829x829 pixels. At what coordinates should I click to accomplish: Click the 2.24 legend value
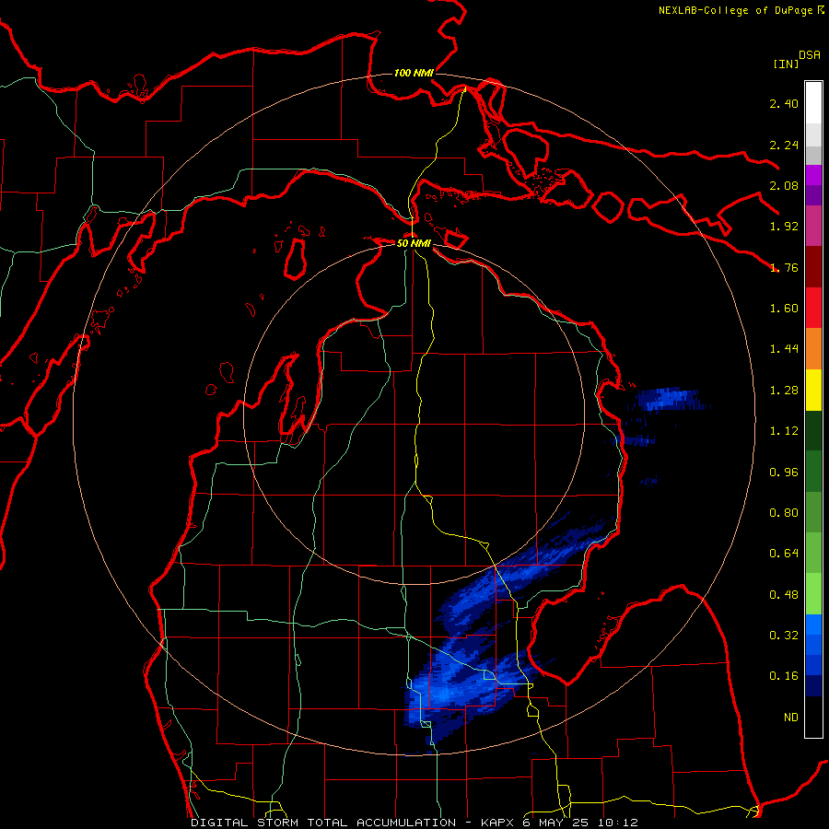click(784, 145)
